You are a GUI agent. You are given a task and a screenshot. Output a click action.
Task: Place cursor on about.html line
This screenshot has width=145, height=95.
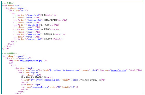coord(37,30)
